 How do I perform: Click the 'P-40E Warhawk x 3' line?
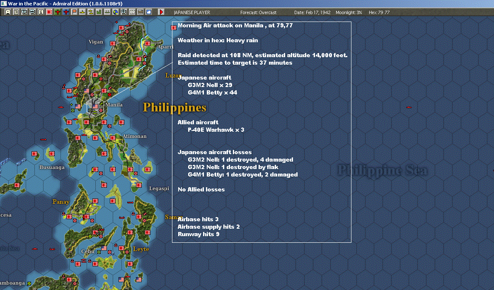(216, 130)
